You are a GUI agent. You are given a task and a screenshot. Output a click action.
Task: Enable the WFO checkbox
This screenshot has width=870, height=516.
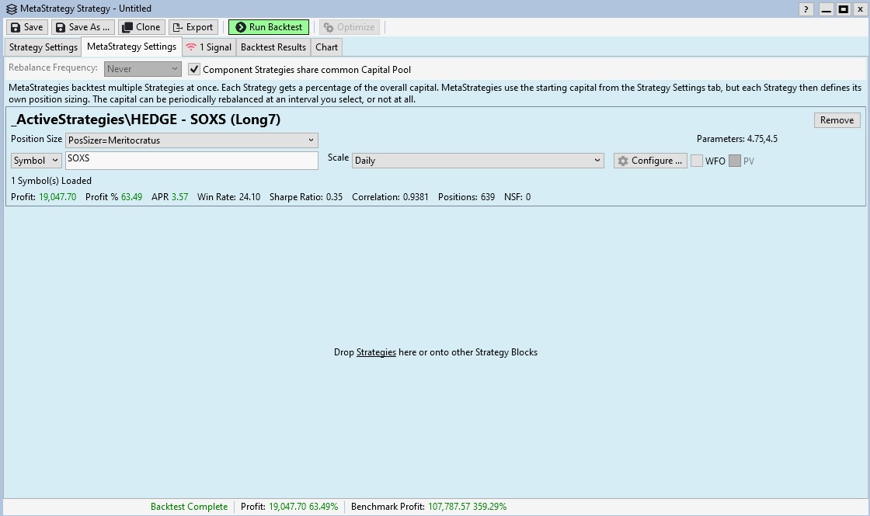697,161
